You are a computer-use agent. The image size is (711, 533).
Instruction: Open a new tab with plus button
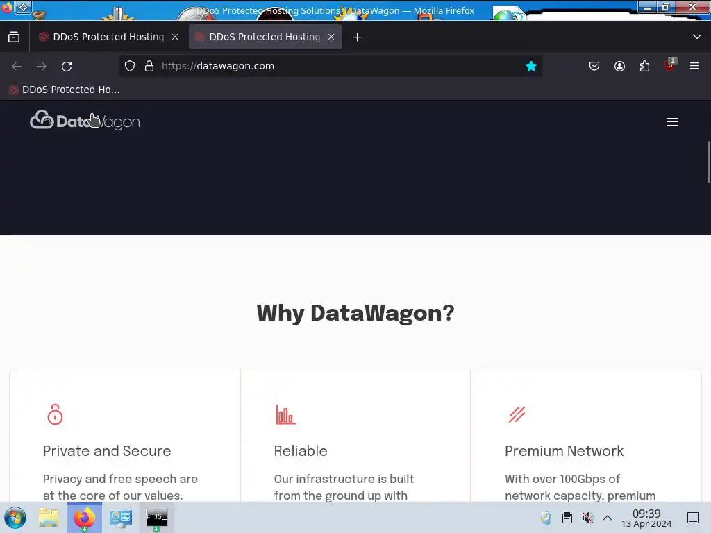358,37
